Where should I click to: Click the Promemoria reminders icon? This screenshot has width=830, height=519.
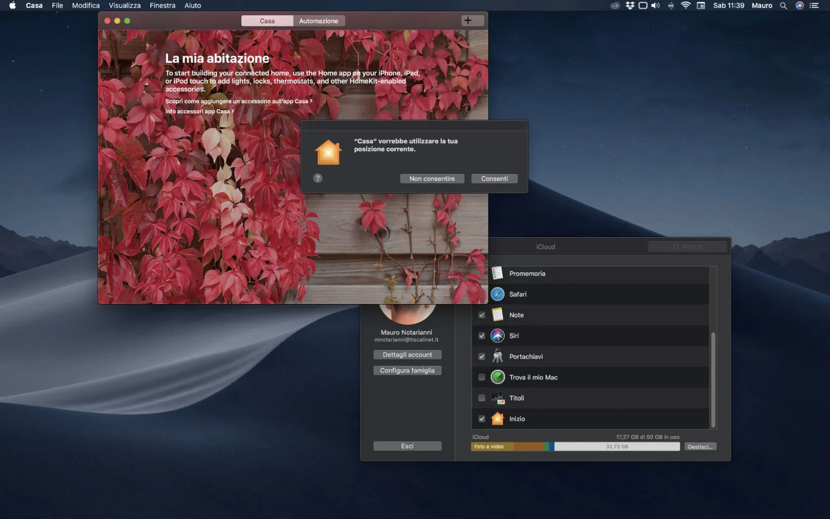pyautogui.click(x=497, y=273)
